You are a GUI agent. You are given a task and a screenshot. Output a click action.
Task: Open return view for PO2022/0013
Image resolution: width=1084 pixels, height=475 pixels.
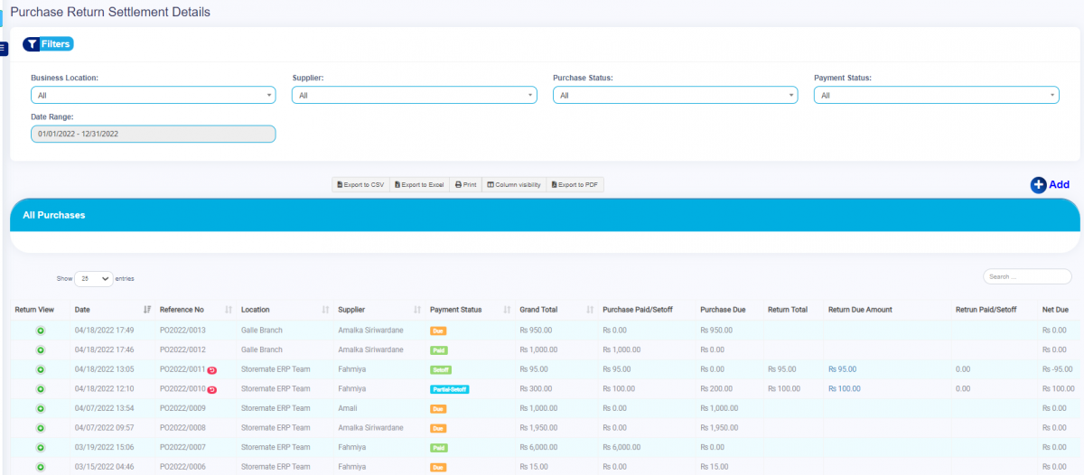pyautogui.click(x=41, y=331)
